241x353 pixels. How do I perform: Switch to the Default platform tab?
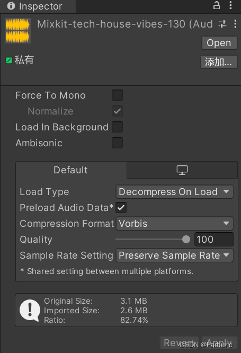[71, 170]
